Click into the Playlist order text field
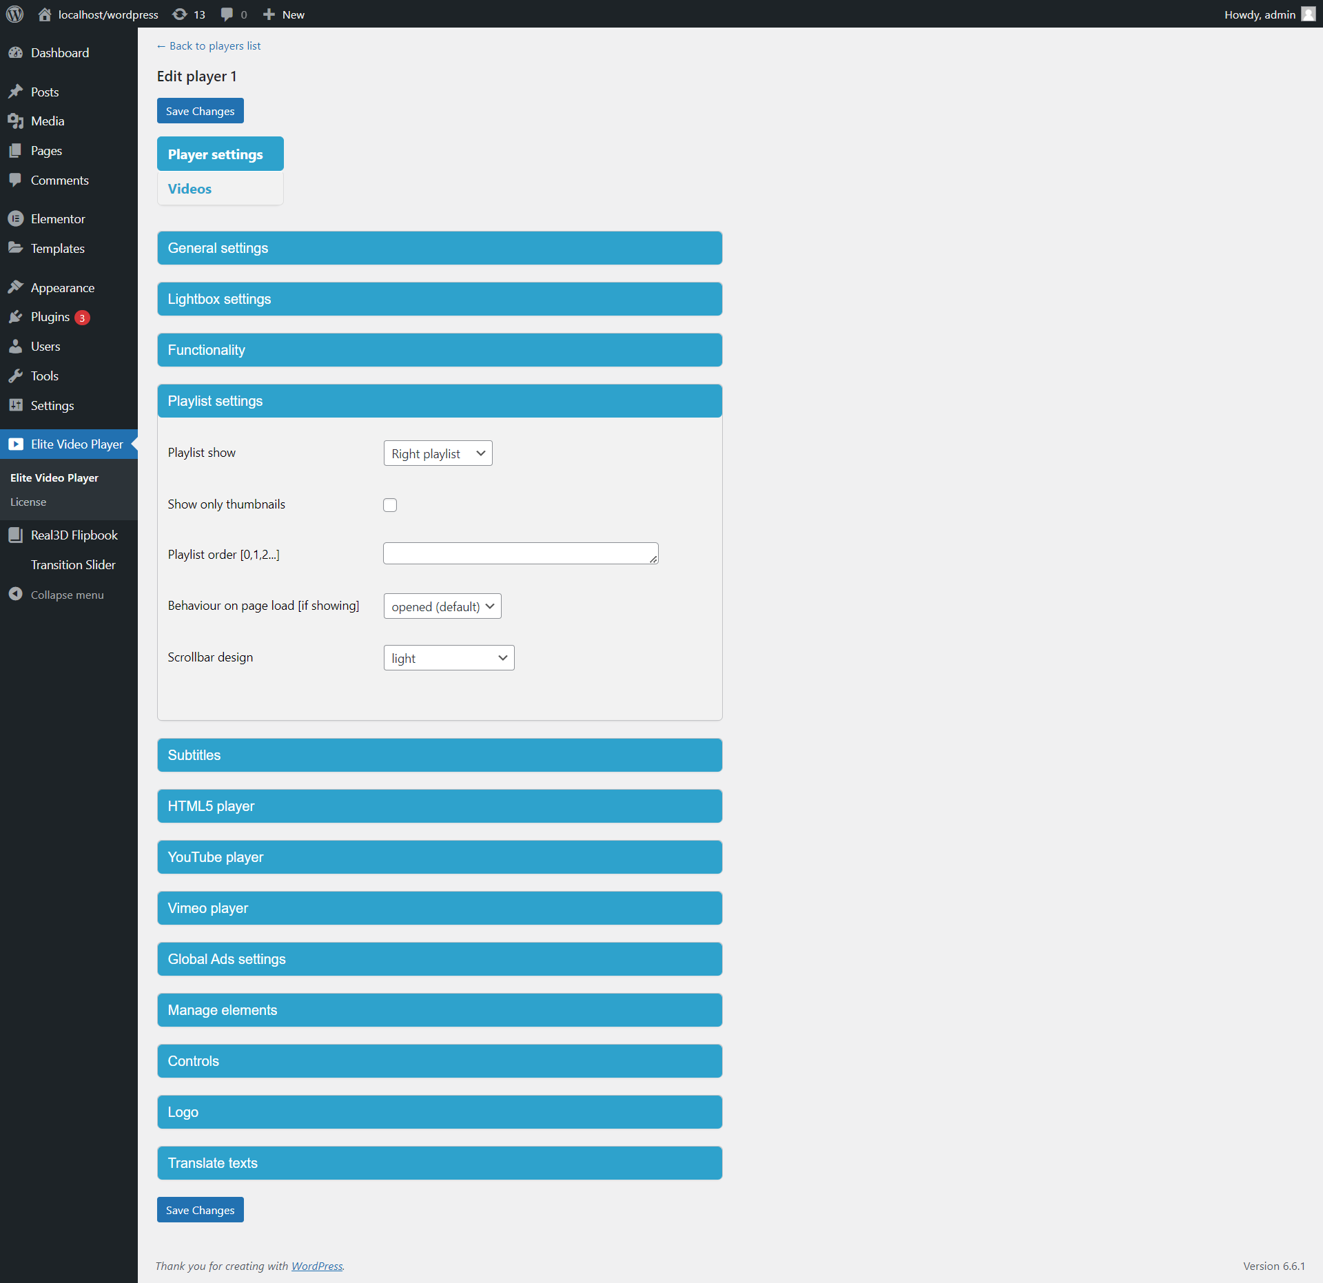The image size is (1323, 1283). 520,553
